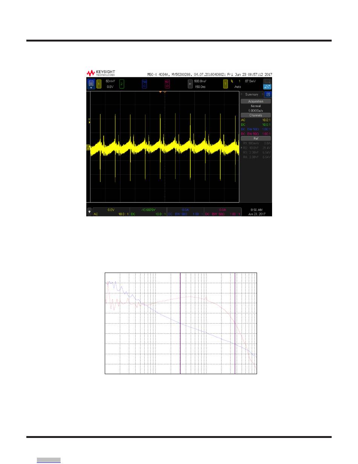Click the blue waveform math icon at top right
The width and height of the screenshot is (358, 464).
pyautogui.click(x=267, y=86)
